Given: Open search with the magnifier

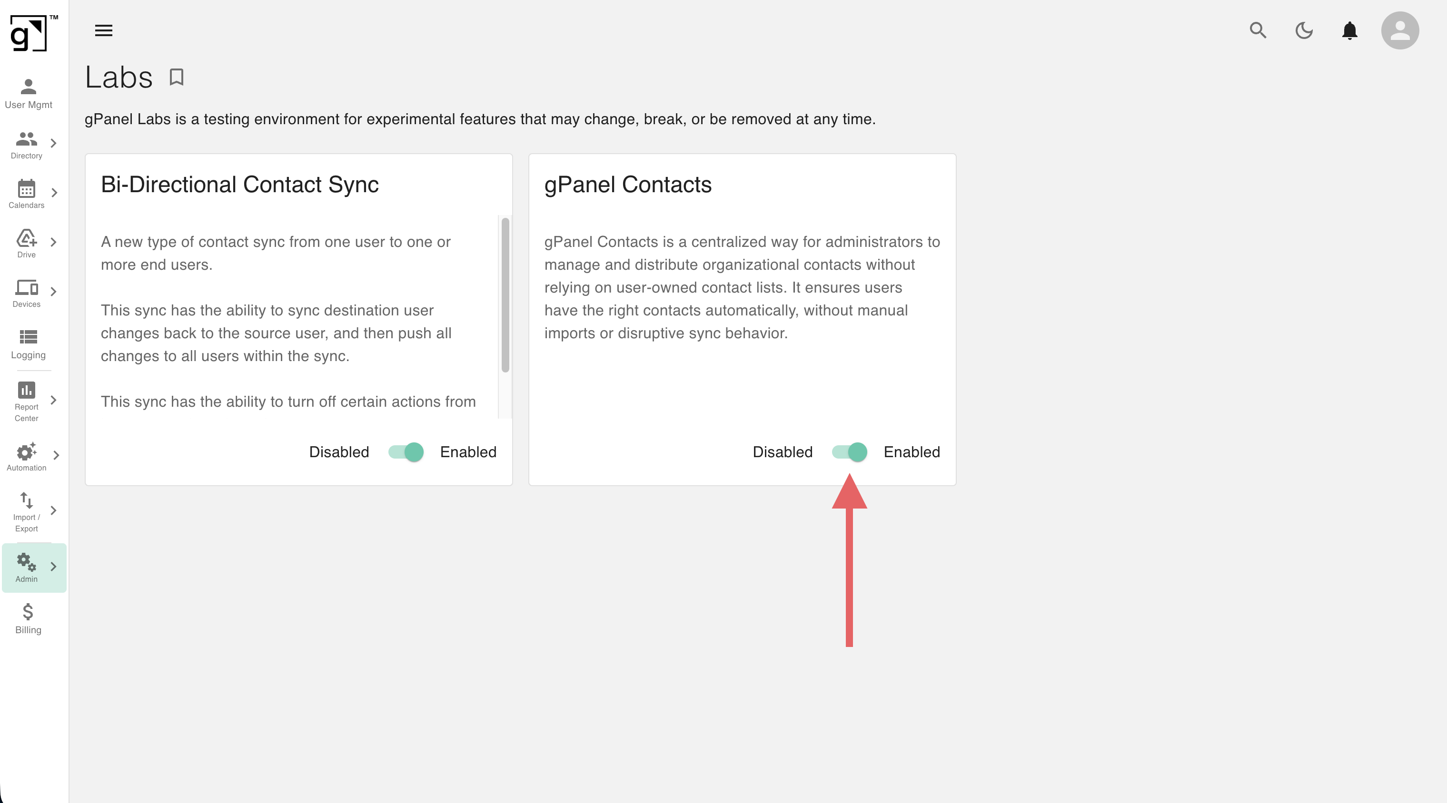Looking at the screenshot, I should pos(1258,31).
